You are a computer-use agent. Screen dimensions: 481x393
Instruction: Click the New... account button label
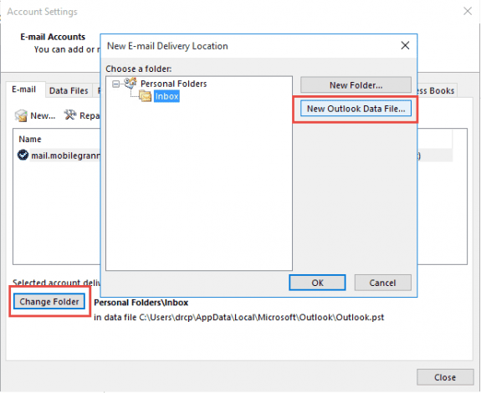(x=43, y=116)
